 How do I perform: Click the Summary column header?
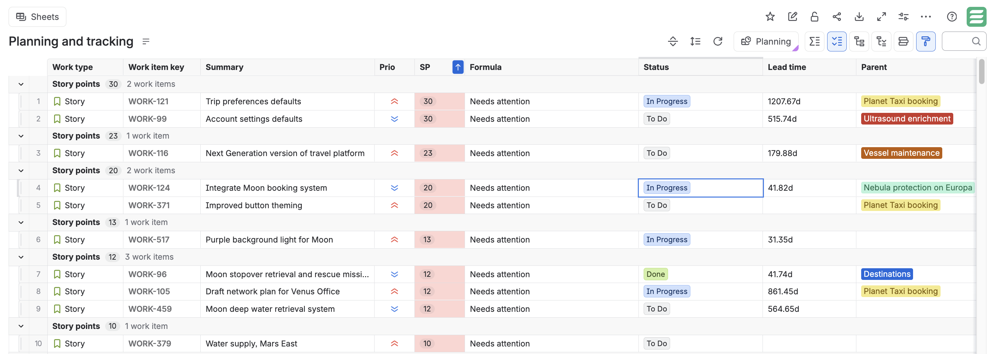(287, 67)
